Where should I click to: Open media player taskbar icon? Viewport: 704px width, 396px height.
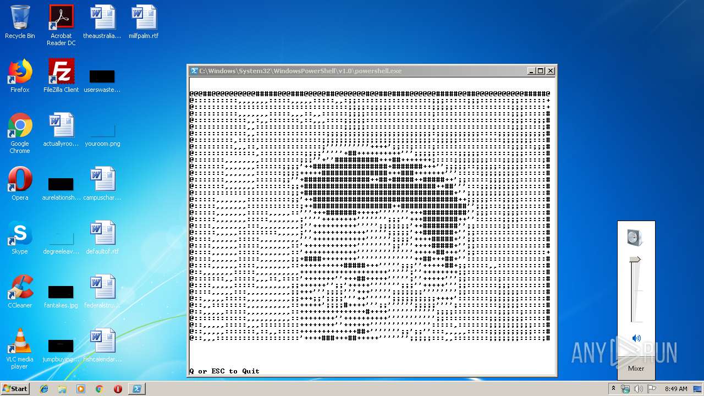point(81,389)
